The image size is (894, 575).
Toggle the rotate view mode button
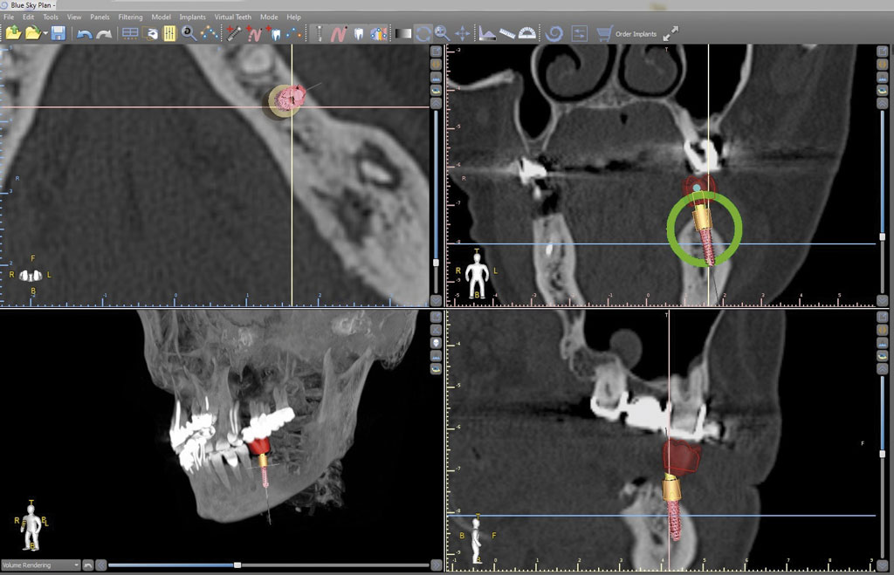point(423,34)
